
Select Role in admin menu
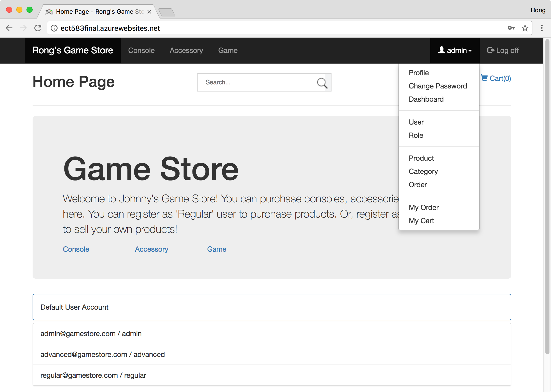point(416,135)
